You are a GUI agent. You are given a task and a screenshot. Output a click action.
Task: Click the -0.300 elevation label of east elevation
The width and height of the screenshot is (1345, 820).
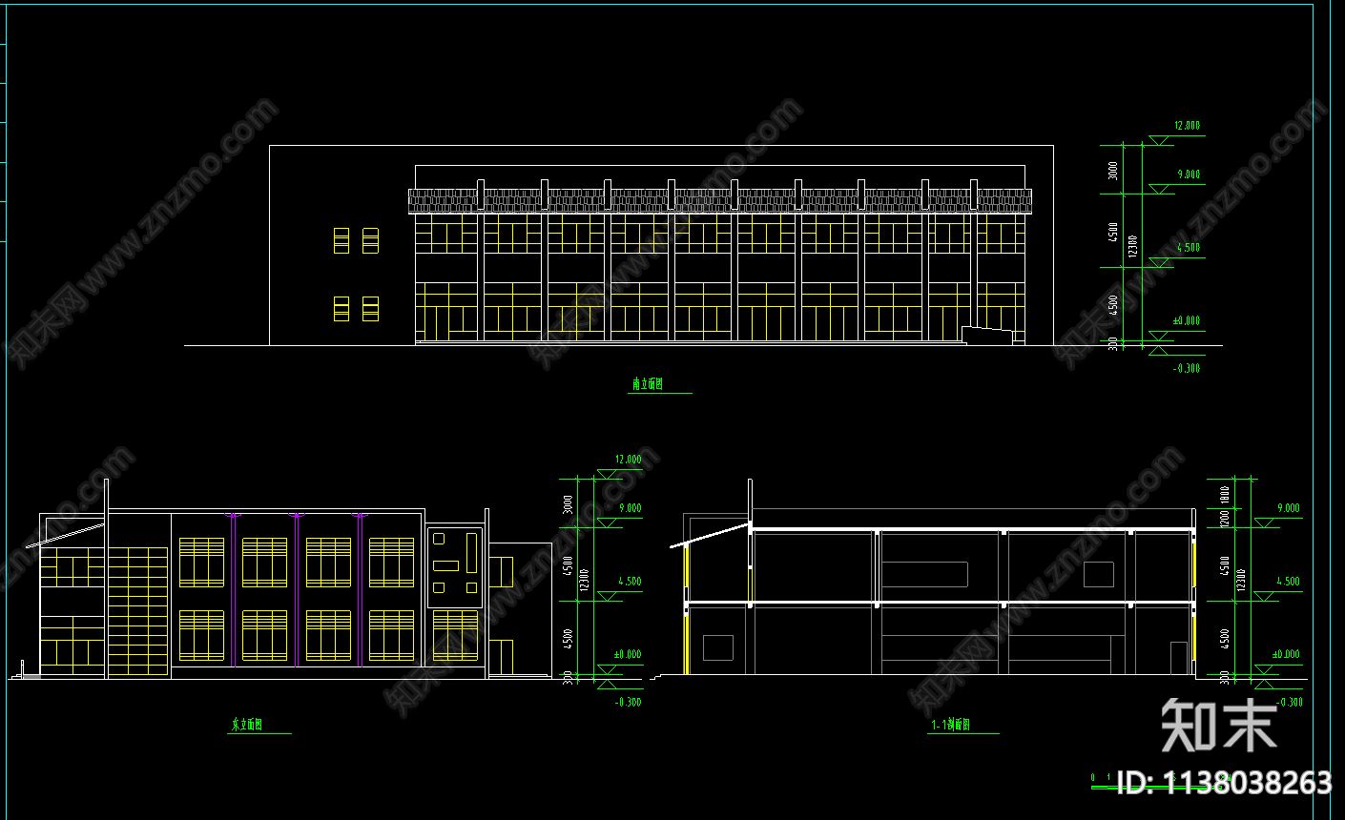pos(628,702)
